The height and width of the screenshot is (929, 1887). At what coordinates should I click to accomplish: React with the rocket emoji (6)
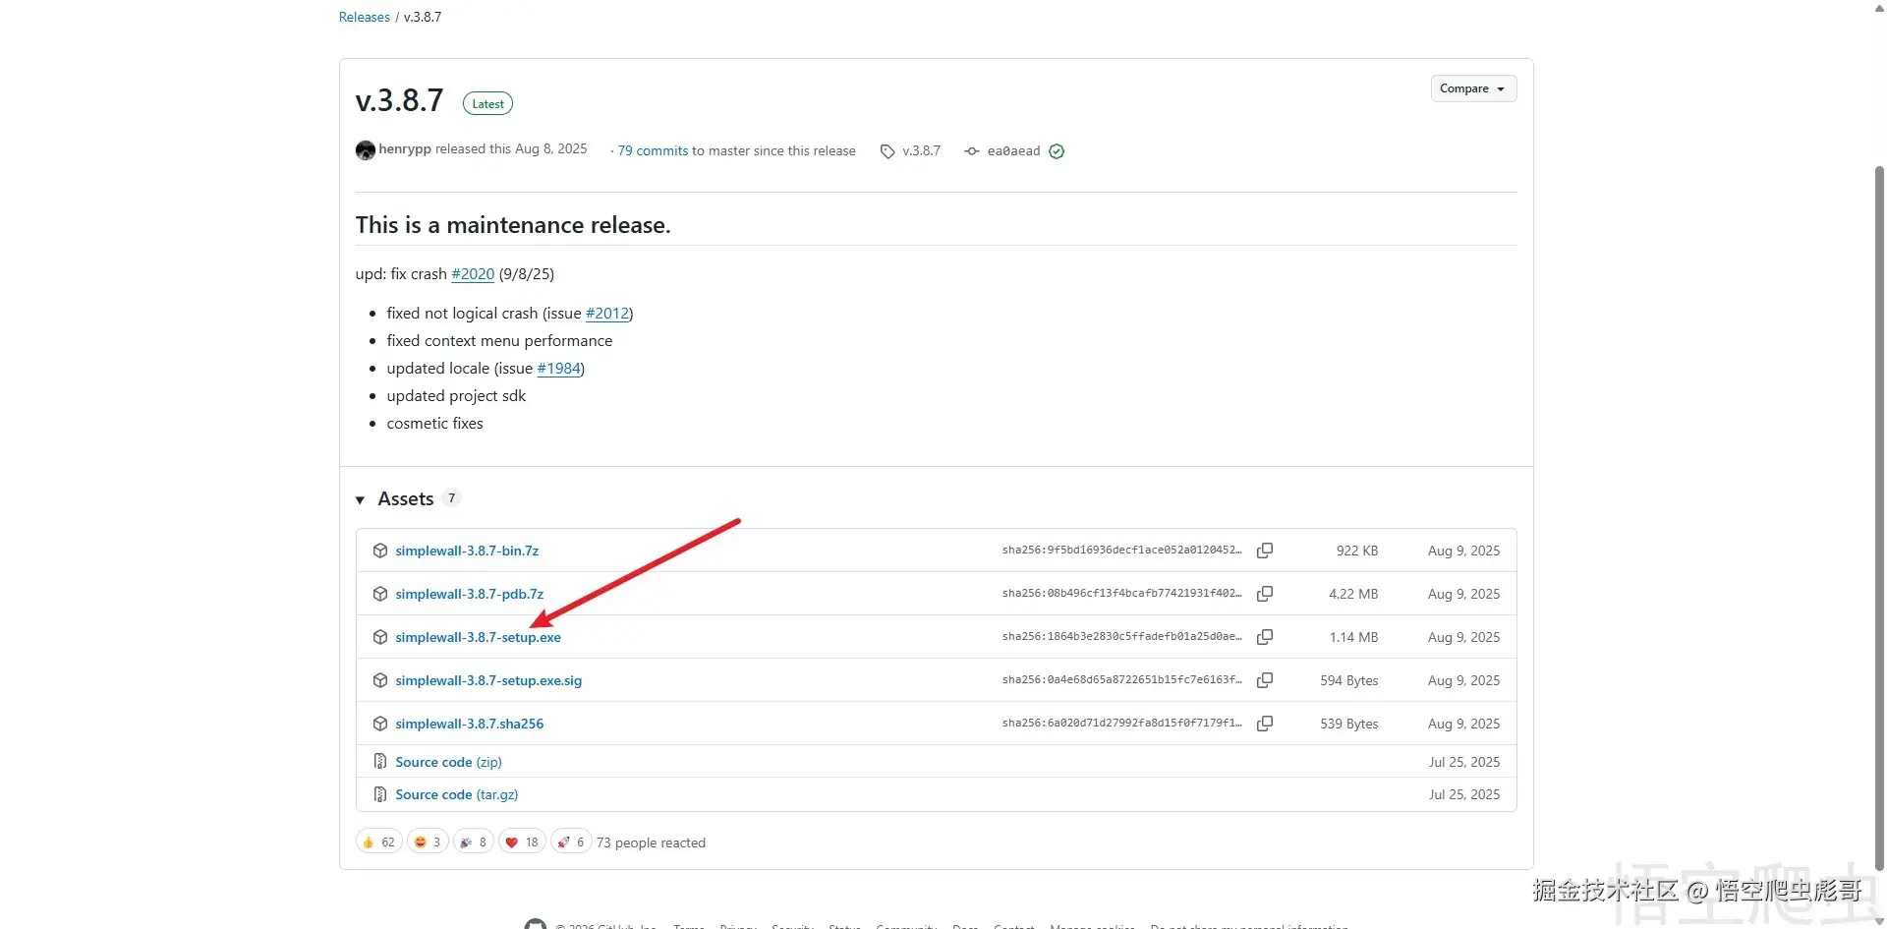coord(571,842)
